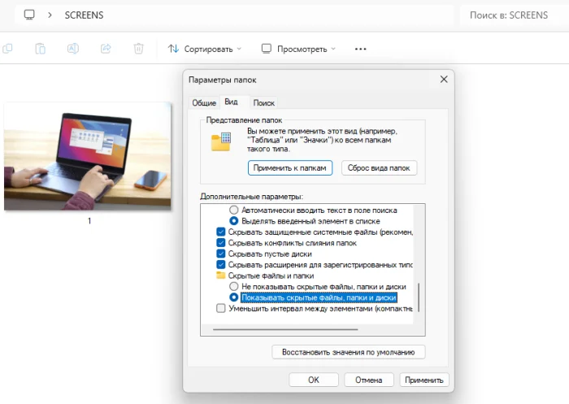Open the Сортировать dropdown
The width and height of the screenshot is (569, 404).
click(x=205, y=49)
